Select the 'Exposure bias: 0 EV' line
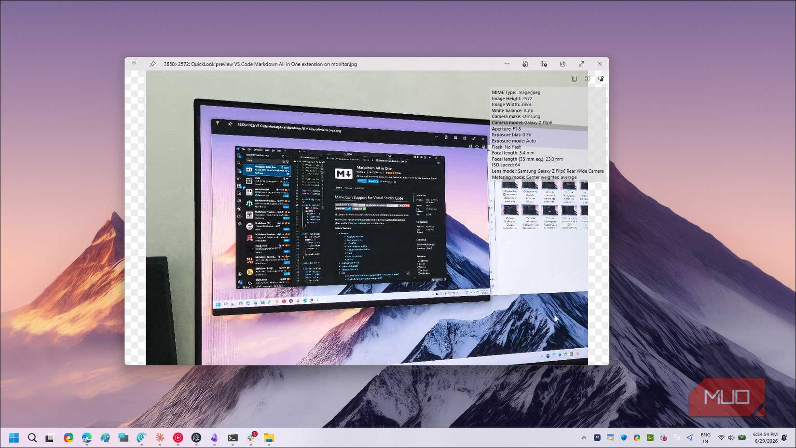Viewport: 796px width, 448px height. pos(511,135)
